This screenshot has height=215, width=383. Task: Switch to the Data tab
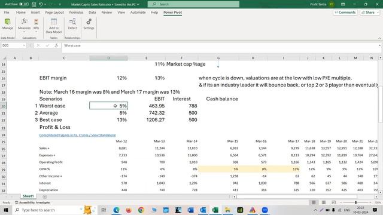click(92, 12)
